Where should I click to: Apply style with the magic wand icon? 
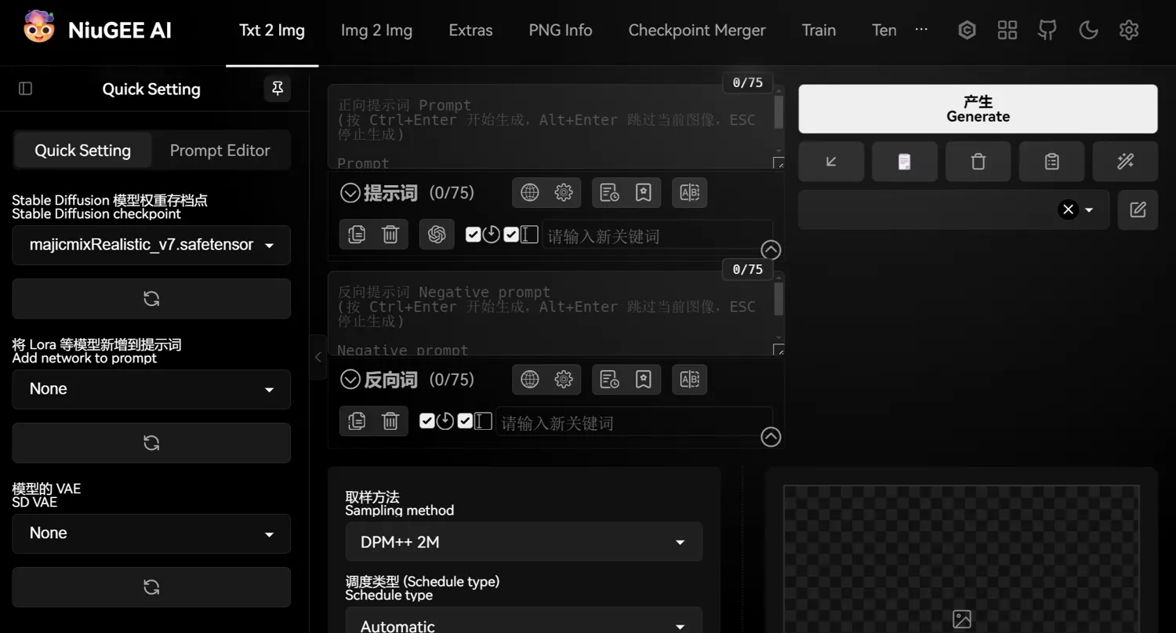tap(1126, 162)
